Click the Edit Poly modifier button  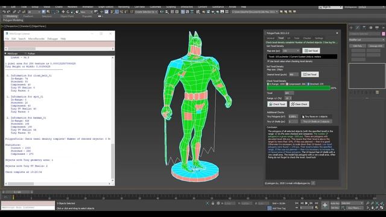point(358,46)
